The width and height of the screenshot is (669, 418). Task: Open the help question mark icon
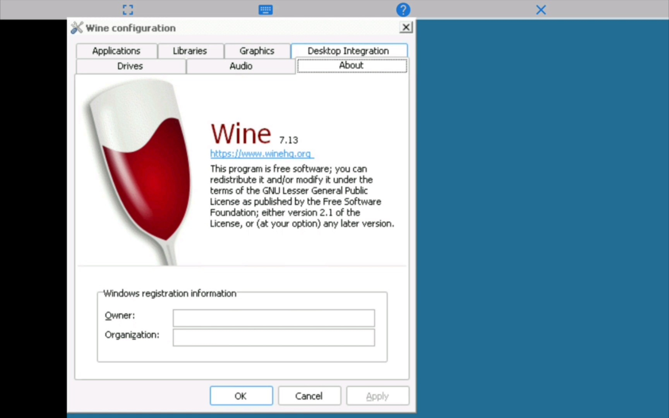coord(403,10)
